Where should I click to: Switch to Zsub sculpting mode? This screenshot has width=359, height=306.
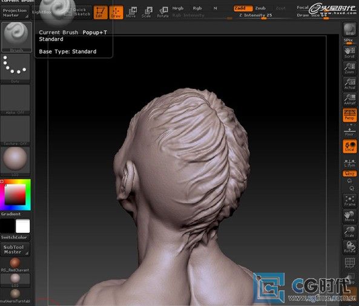coord(260,8)
